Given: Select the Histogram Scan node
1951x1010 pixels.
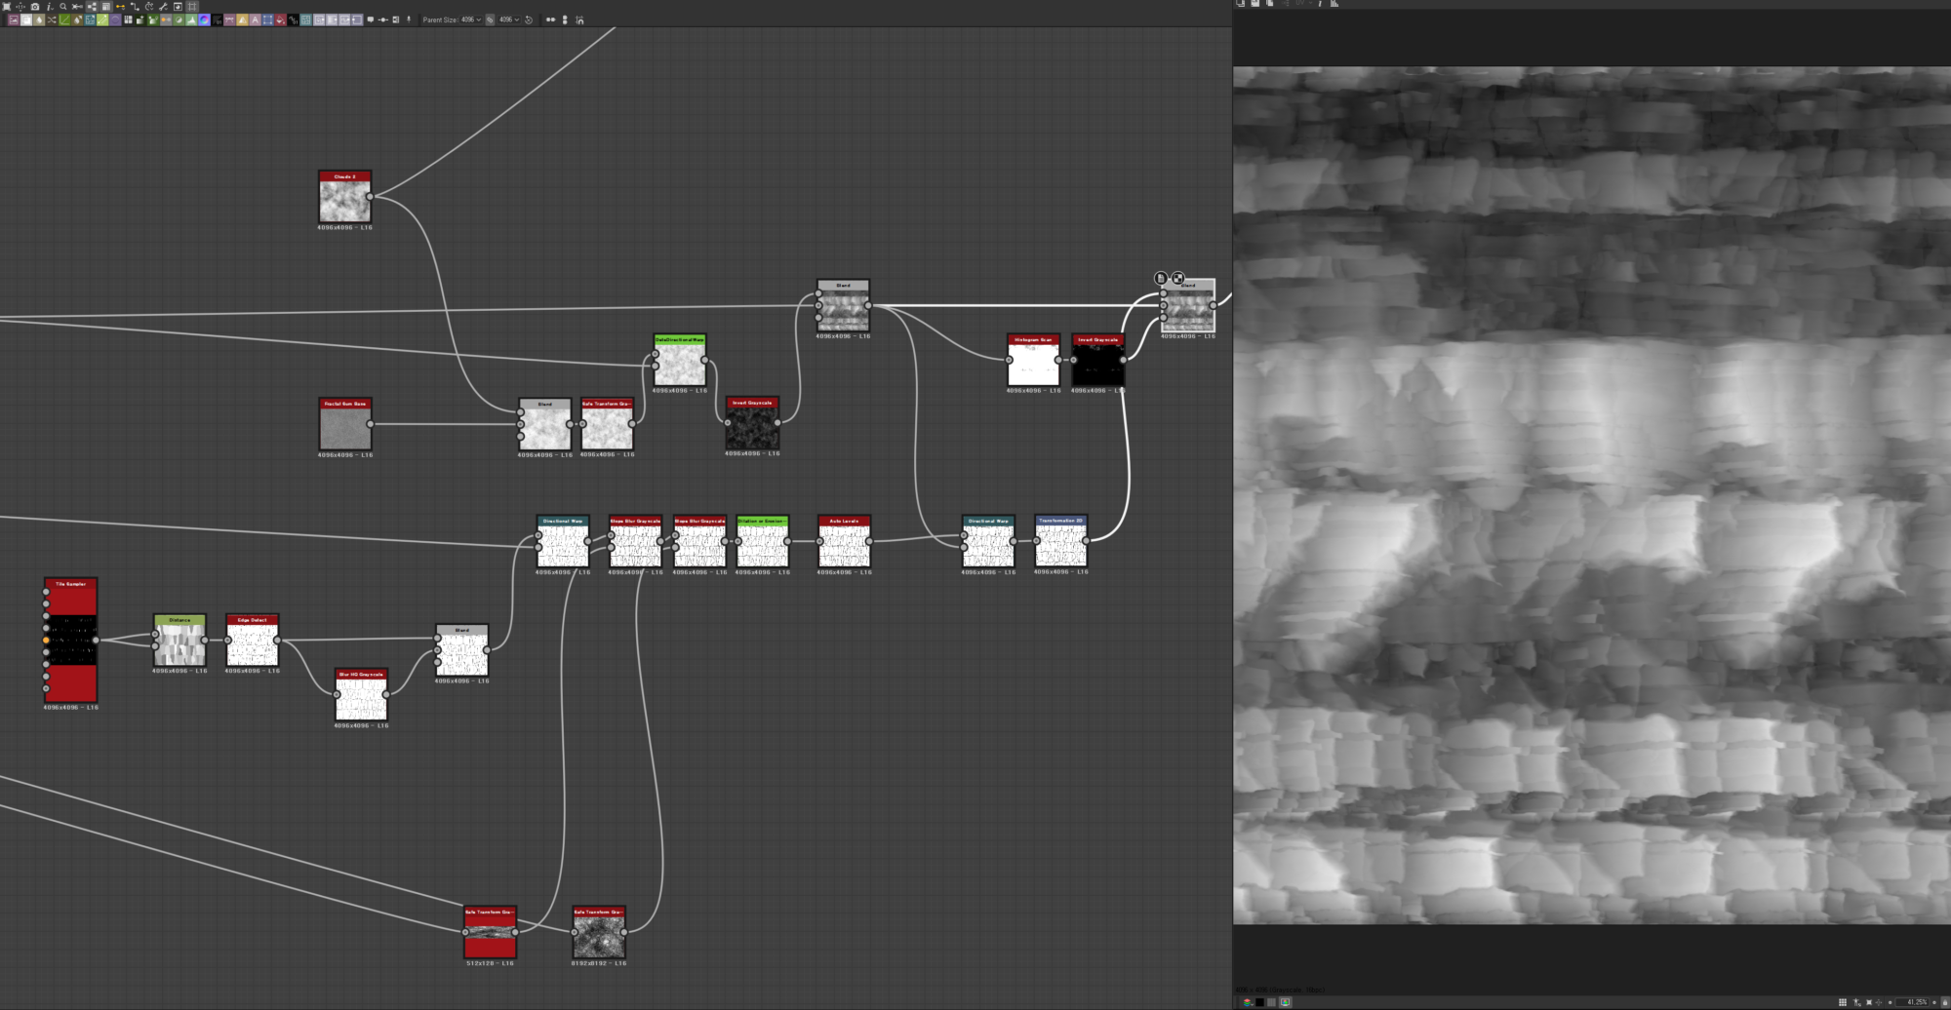Looking at the screenshot, I should (1033, 360).
